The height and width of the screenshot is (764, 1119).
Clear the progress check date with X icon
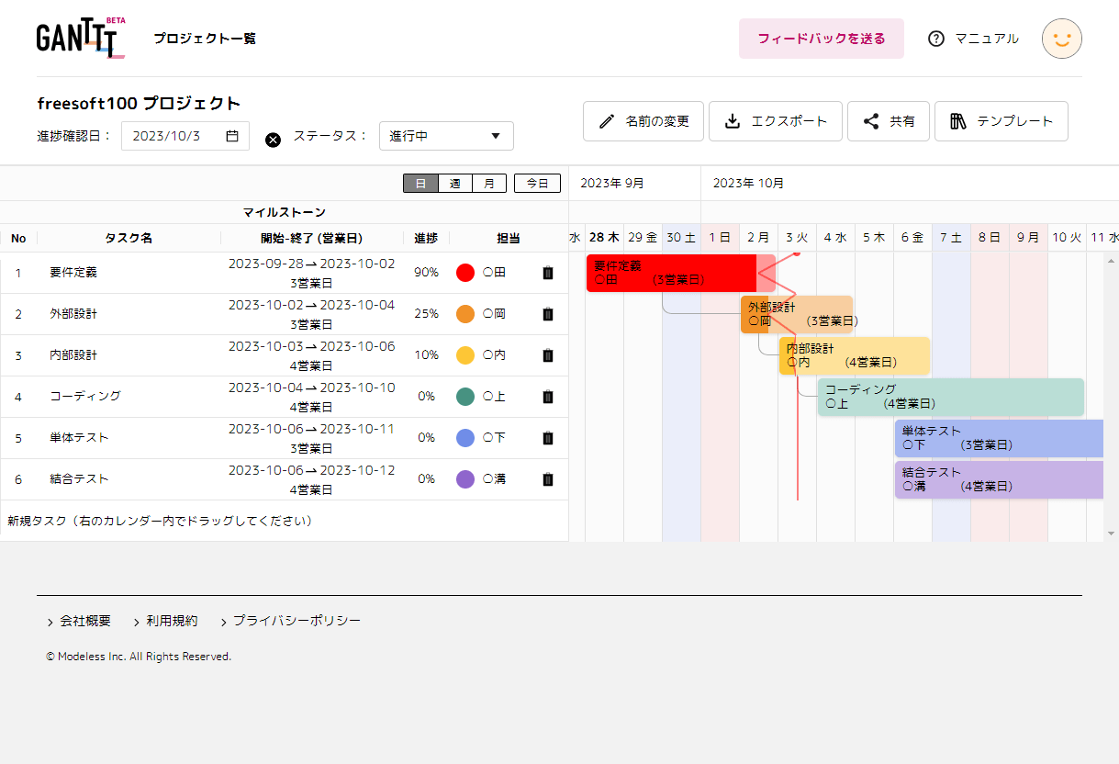click(273, 140)
